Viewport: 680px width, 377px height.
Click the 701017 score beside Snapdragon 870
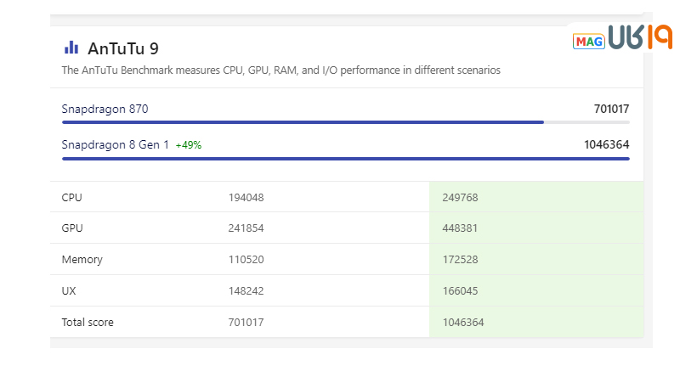[x=611, y=109]
